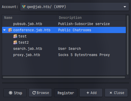Click the plus icon on Add
131x101 pixels.
pyautogui.click(x=88, y=93)
